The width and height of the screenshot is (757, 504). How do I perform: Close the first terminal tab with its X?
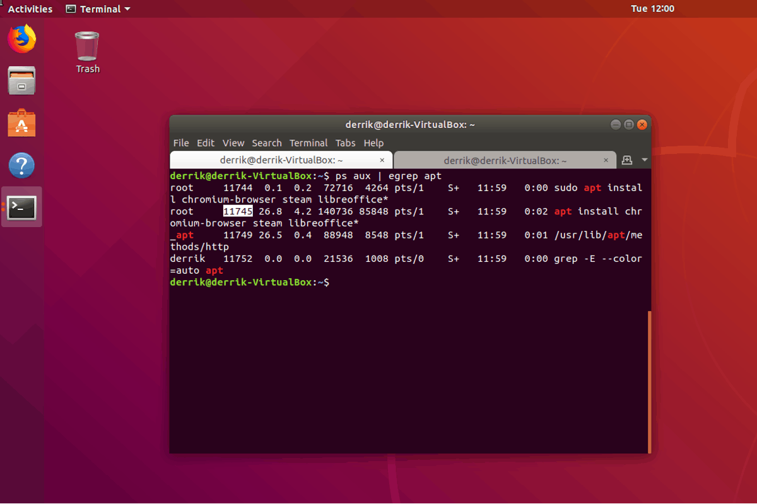click(x=382, y=160)
